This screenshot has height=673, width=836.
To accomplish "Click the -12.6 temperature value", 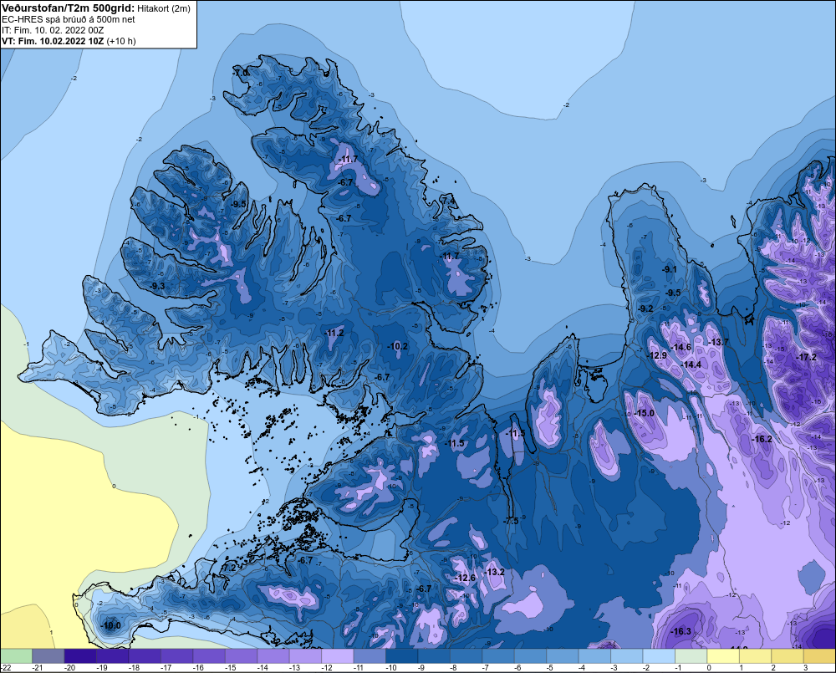I will click(465, 578).
